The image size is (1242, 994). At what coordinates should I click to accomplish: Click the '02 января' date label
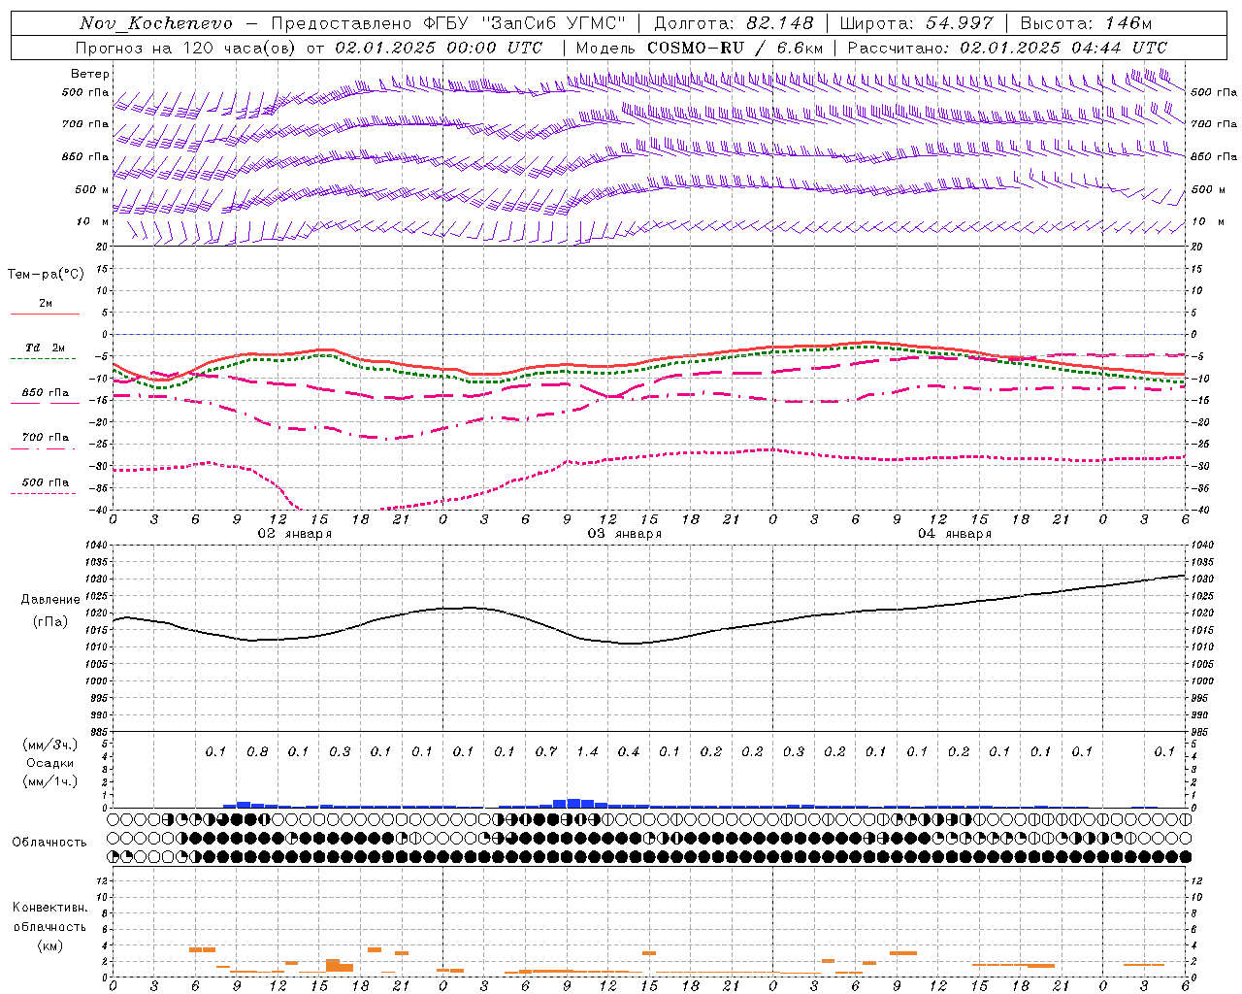294,534
